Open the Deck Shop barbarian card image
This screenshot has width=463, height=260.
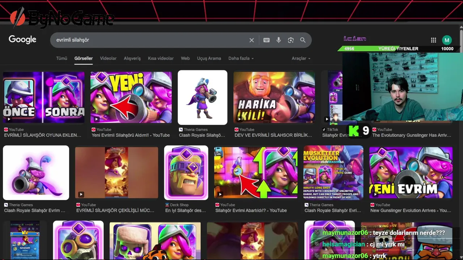(x=186, y=173)
